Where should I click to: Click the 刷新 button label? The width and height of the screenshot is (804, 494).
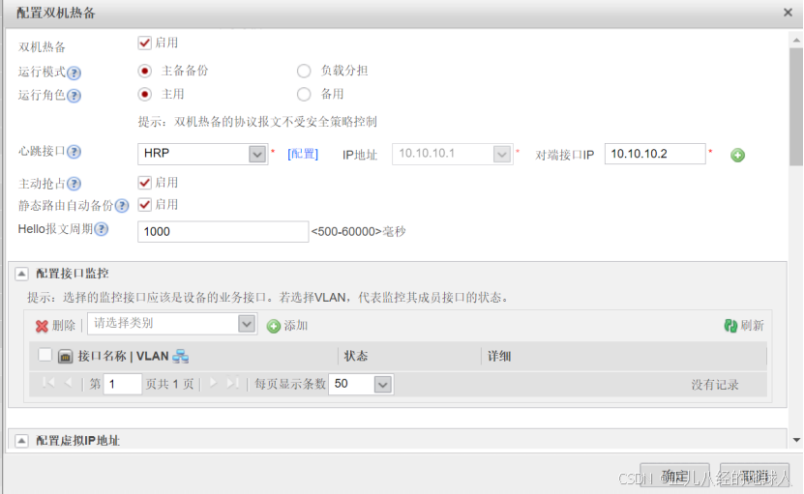coord(752,326)
